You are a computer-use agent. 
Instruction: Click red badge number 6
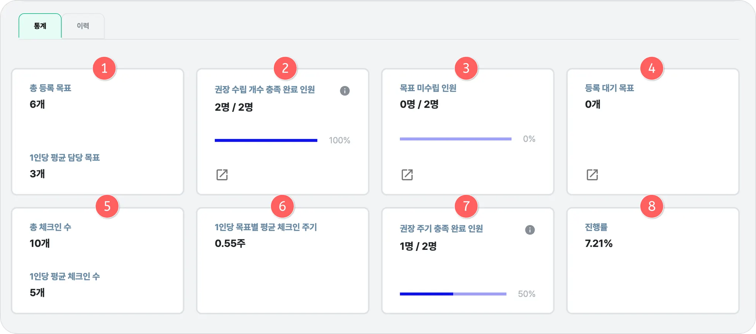pos(282,206)
